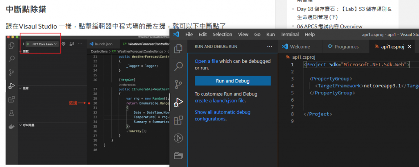Click the blue Run and Debug button

tap(233, 81)
